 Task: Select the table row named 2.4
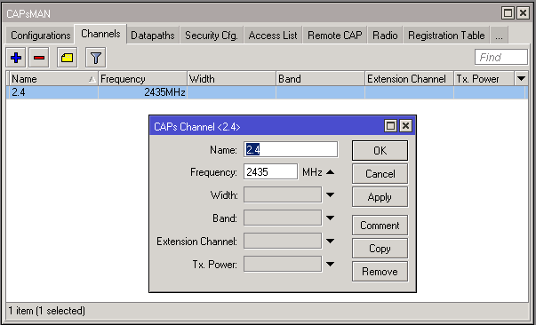267,92
